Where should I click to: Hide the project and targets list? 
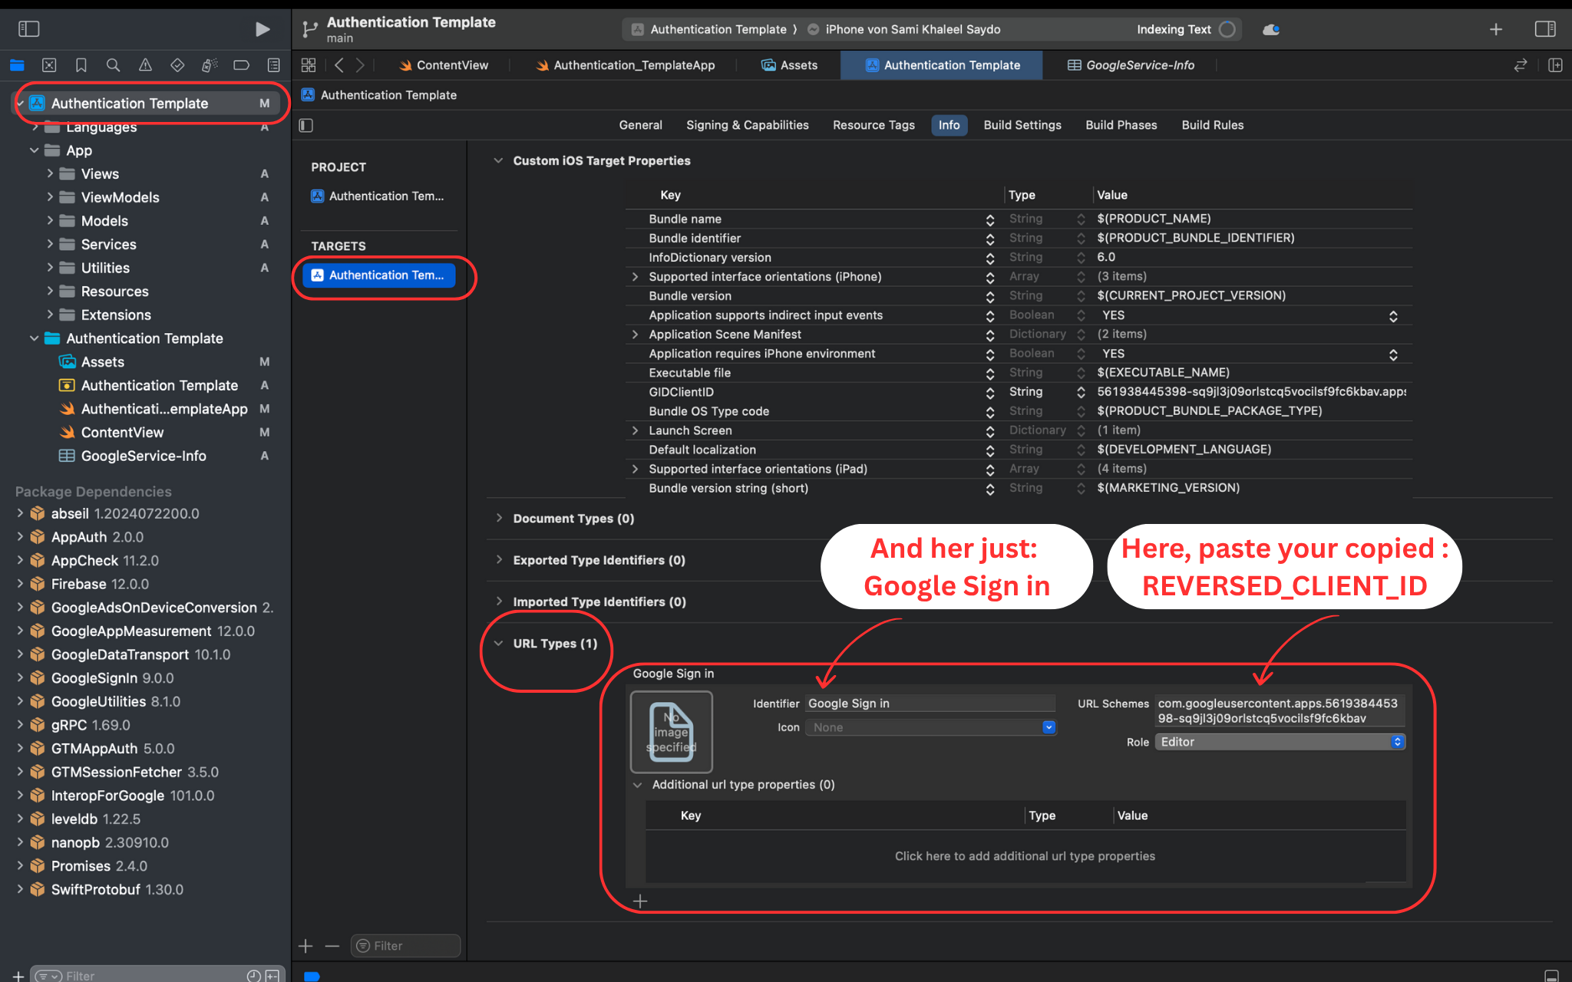pos(306,125)
